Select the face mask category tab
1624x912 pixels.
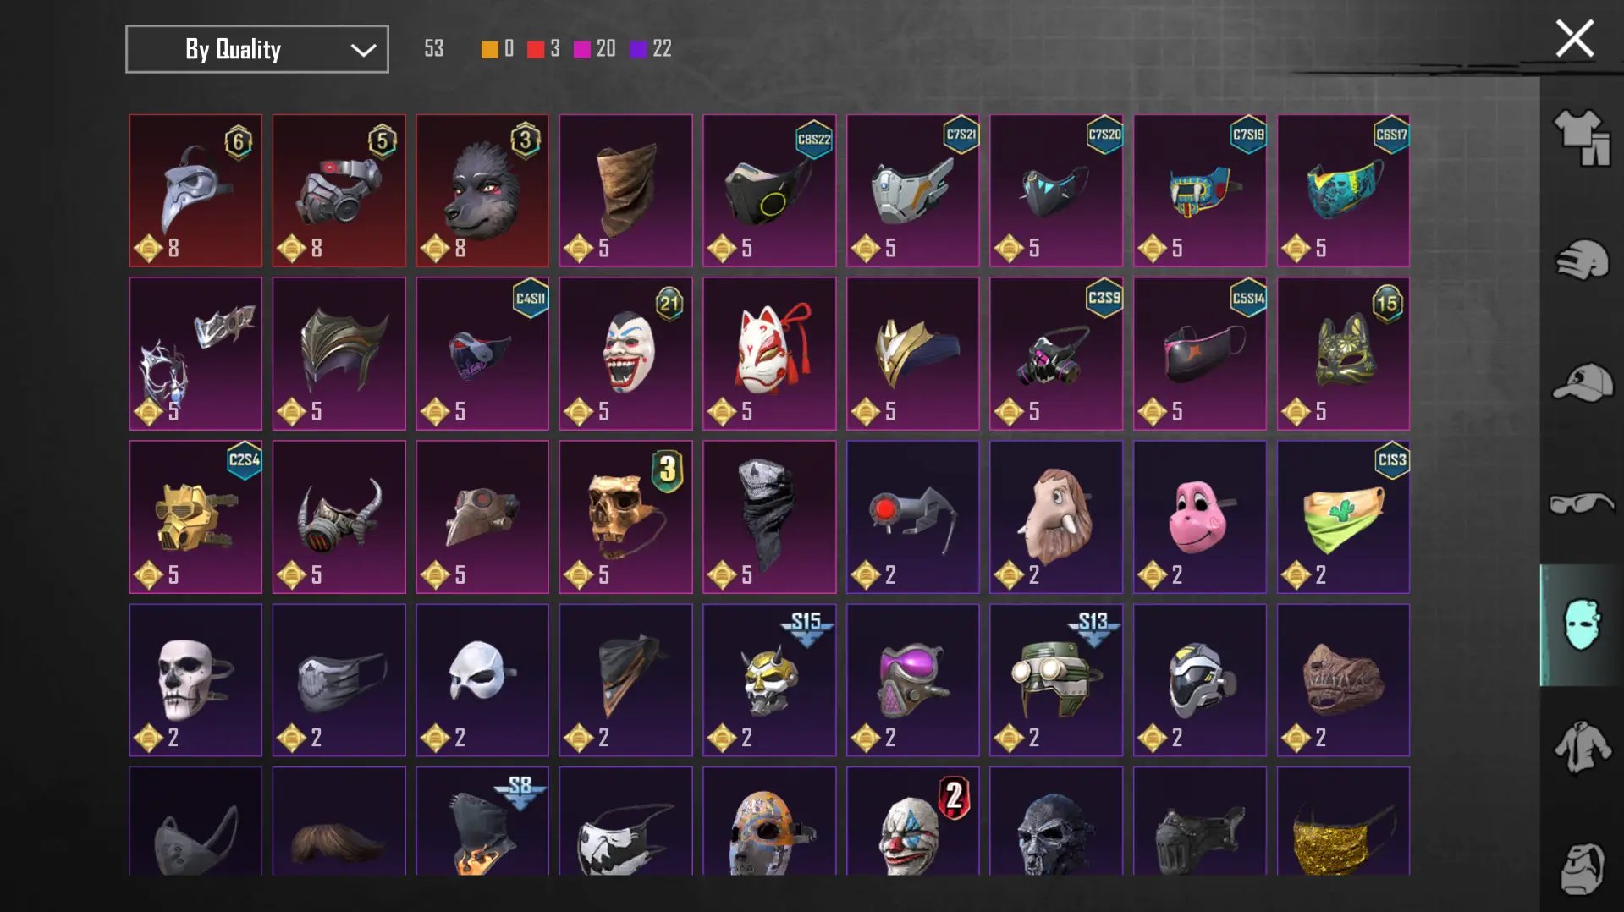[1581, 624]
